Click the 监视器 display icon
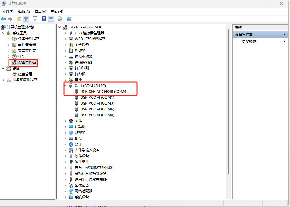 pyautogui.click(x=71, y=133)
